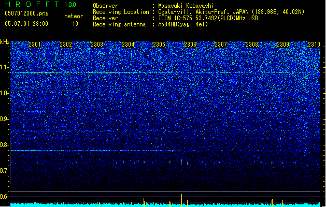
Task: Click the 0.6 kHz axis label
Action: click(x=4, y=197)
